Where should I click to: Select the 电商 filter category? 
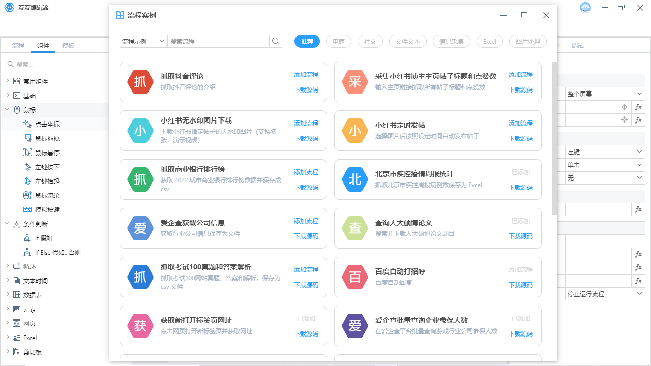(x=338, y=41)
